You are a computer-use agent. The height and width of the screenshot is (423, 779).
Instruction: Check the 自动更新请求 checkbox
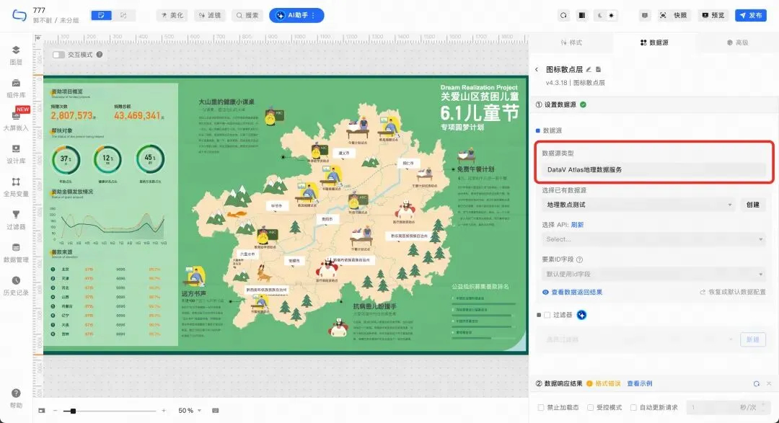point(633,408)
